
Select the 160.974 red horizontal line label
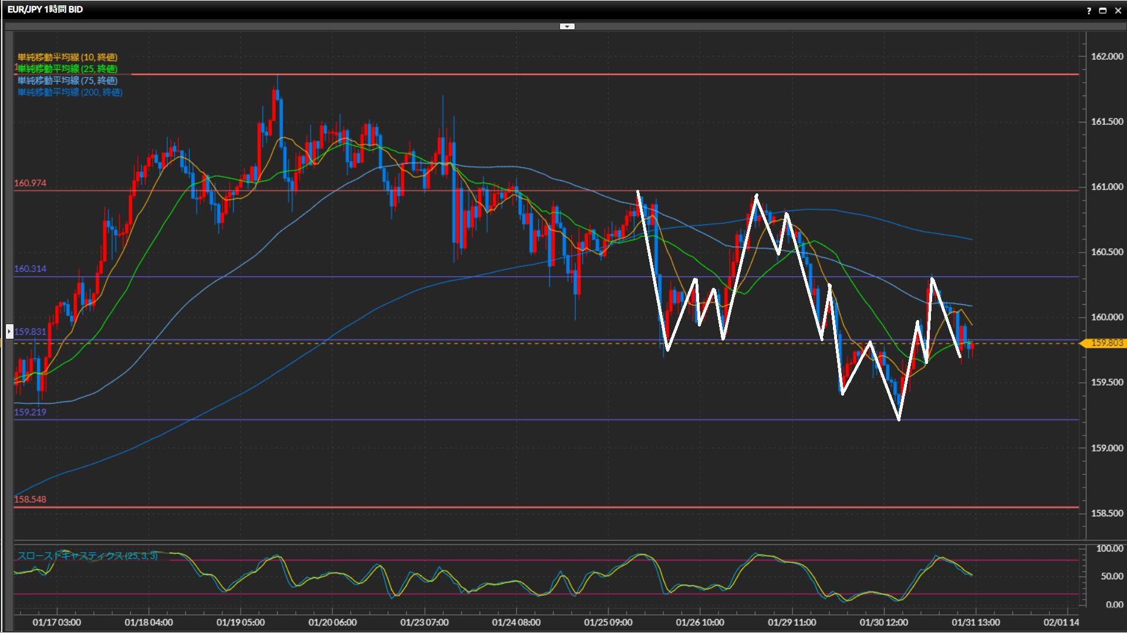30,183
